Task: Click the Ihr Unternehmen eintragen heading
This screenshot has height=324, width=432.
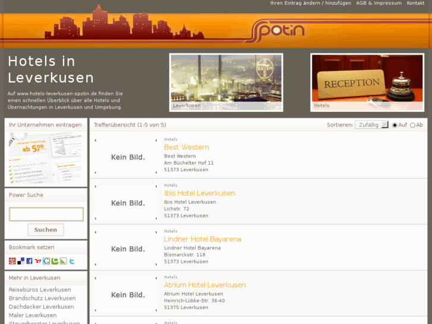Action: pyautogui.click(x=45, y=125)
